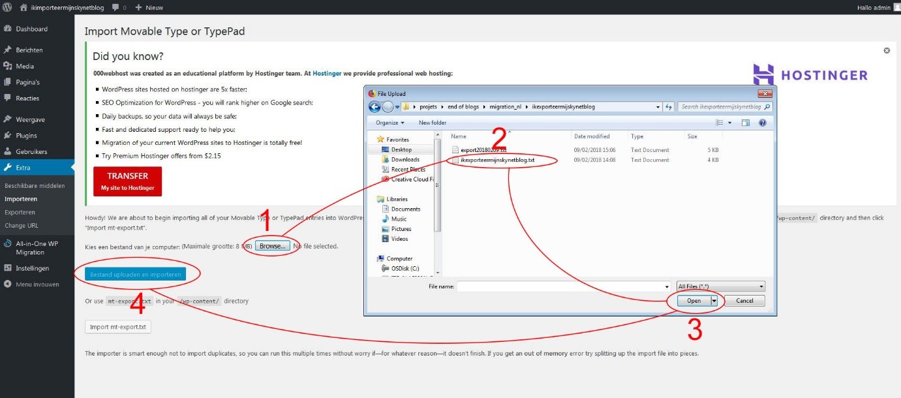Open the 'Beschikbare middelen' submenu link

coord(35,186)
